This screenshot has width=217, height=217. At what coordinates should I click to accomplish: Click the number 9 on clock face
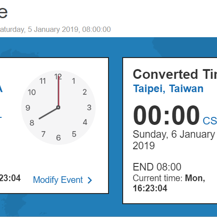[28, 108]
